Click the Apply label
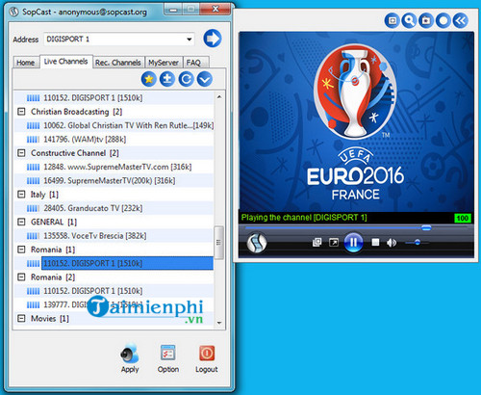481x395 pixels. (x=130, y=369)
